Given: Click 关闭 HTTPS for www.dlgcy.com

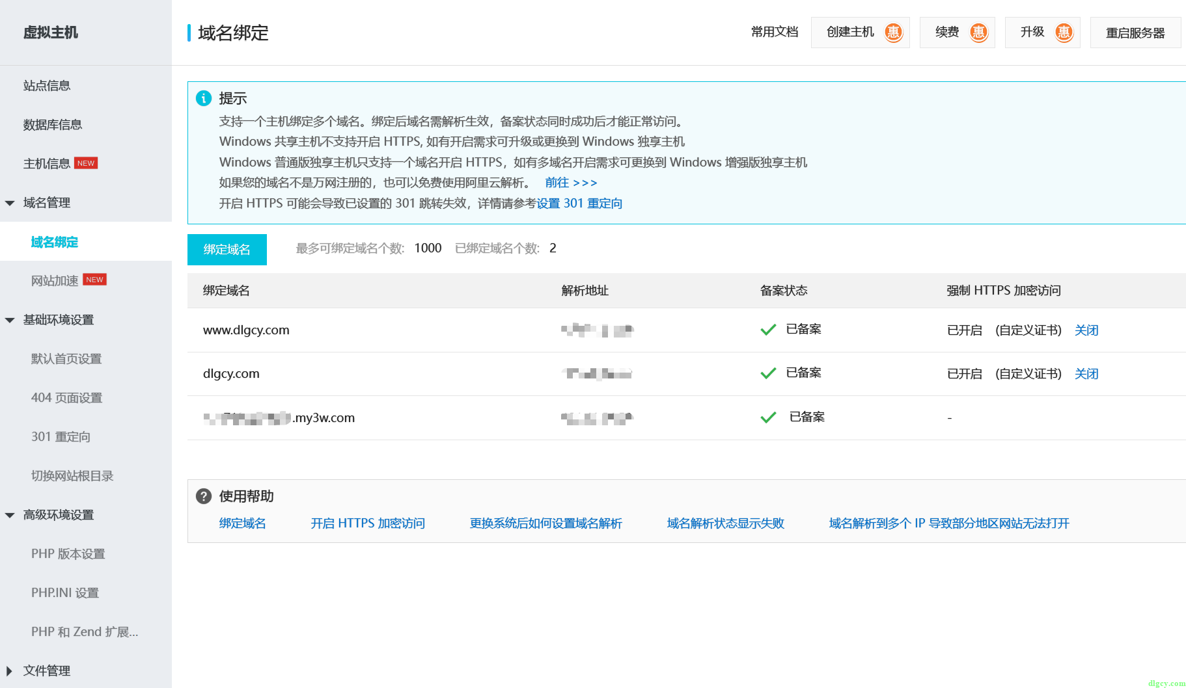Looking at the screenshot, I should (1086, 330).
